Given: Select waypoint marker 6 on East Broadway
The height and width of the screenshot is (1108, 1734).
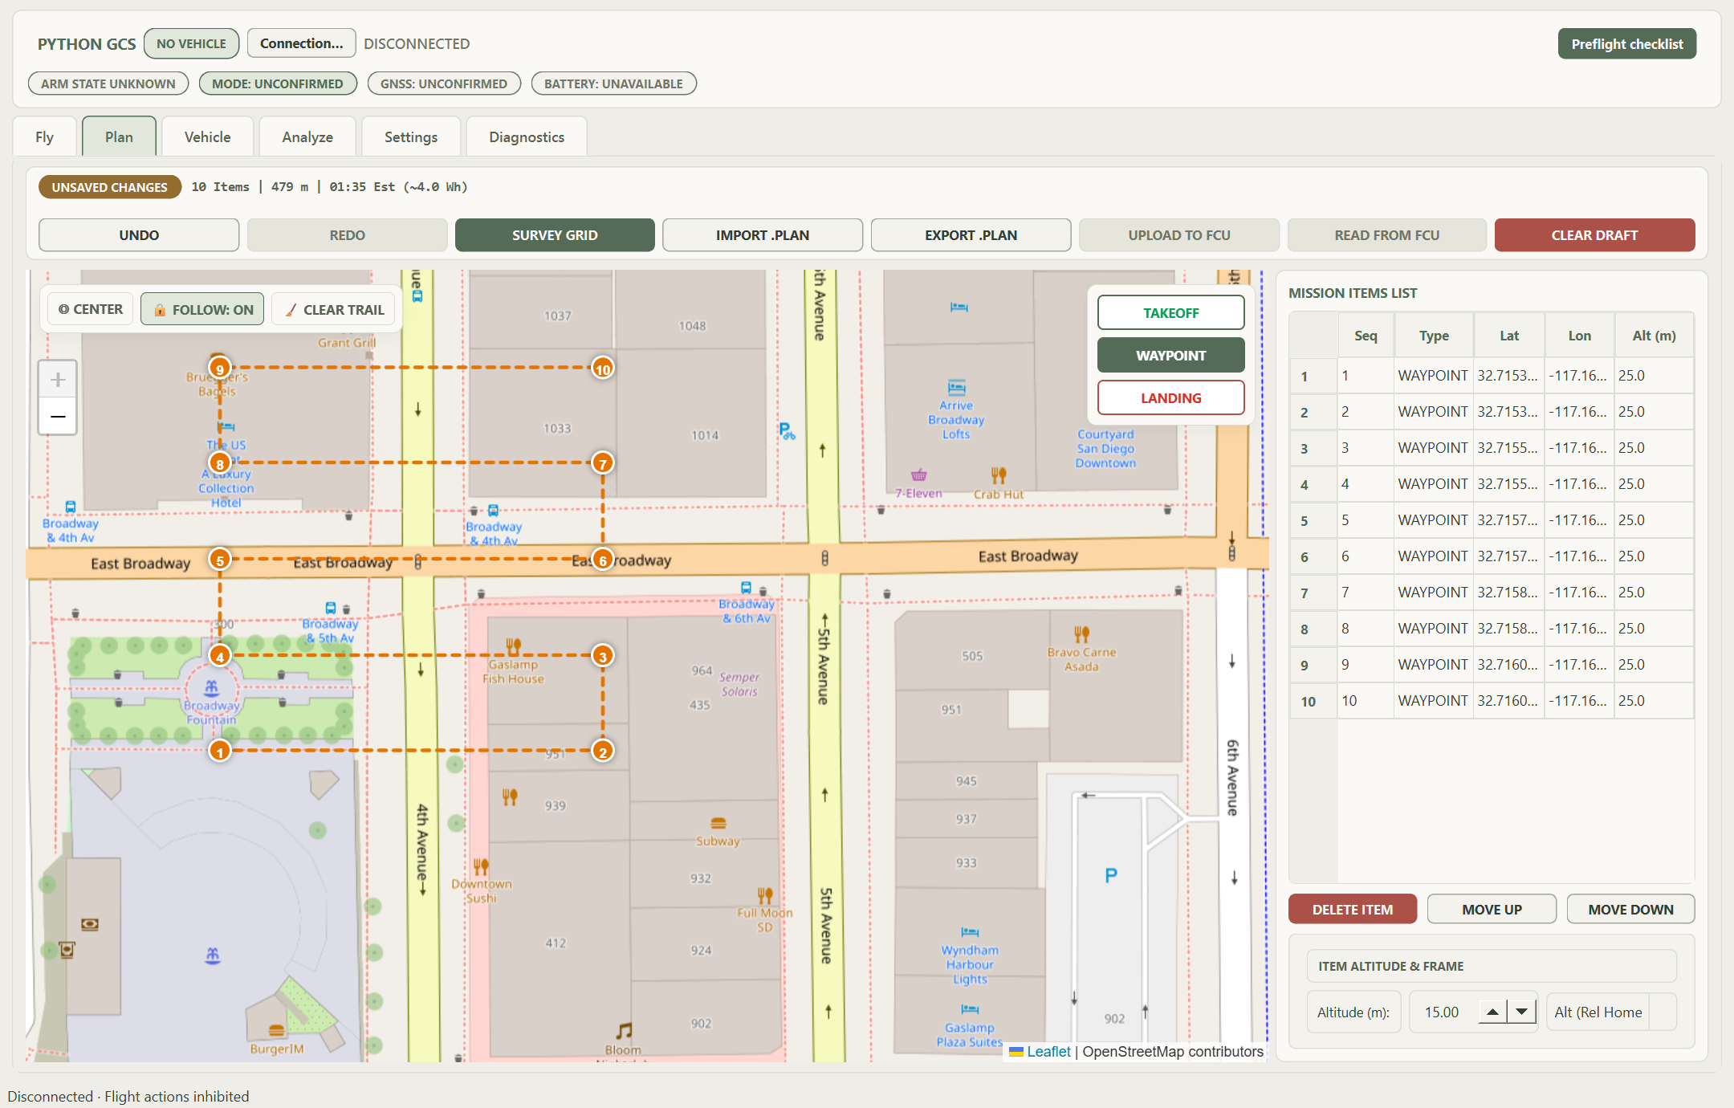Looking at the screenshot, I should pyautogui.click(x=603, y=560).
